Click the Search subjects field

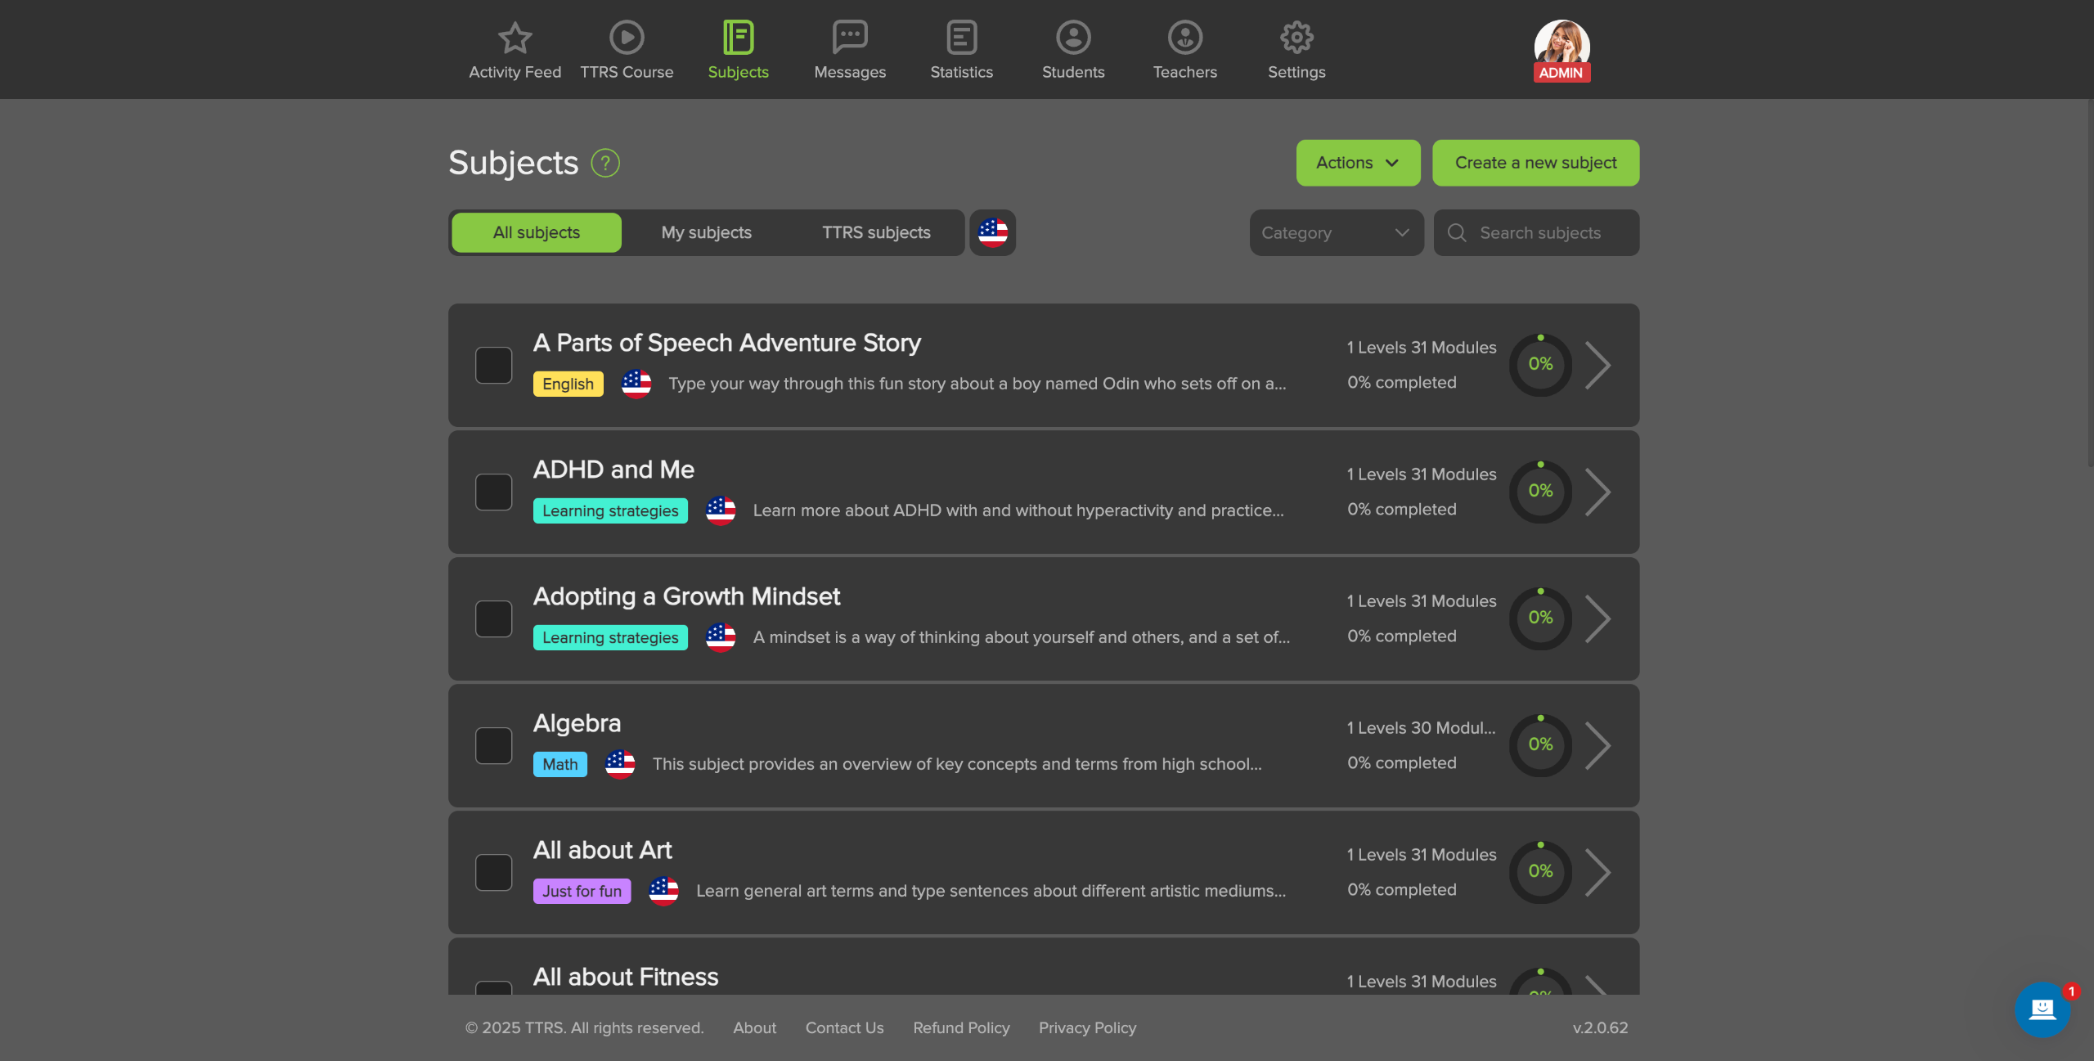coord(1536,233)
